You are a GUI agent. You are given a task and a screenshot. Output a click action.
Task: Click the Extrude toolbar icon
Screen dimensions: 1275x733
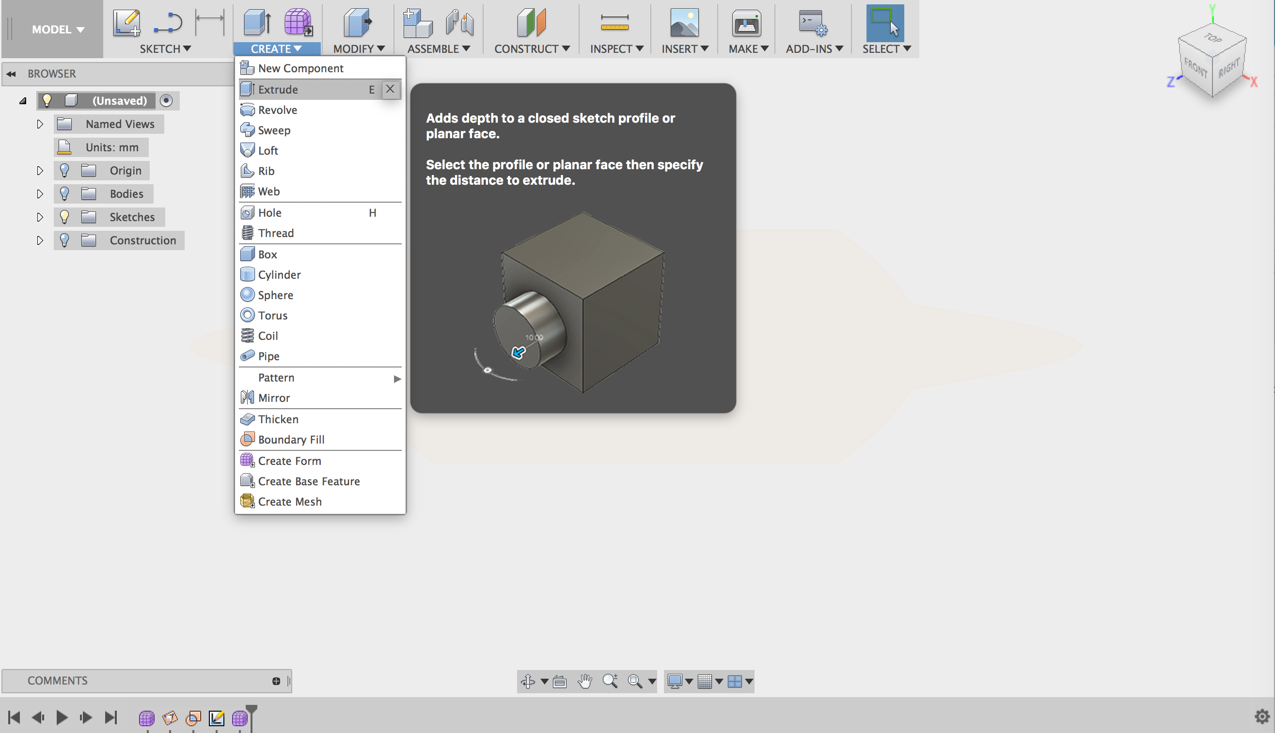point(258,23)
